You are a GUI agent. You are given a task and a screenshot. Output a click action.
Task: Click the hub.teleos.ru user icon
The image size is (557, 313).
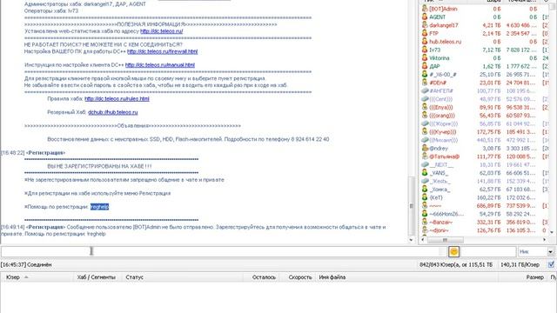(x=425, y=41)
